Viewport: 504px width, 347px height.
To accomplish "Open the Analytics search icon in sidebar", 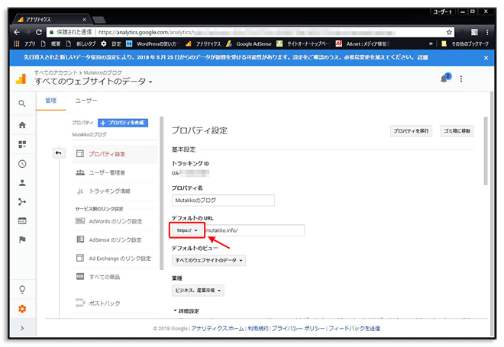I will pos(22,104).
